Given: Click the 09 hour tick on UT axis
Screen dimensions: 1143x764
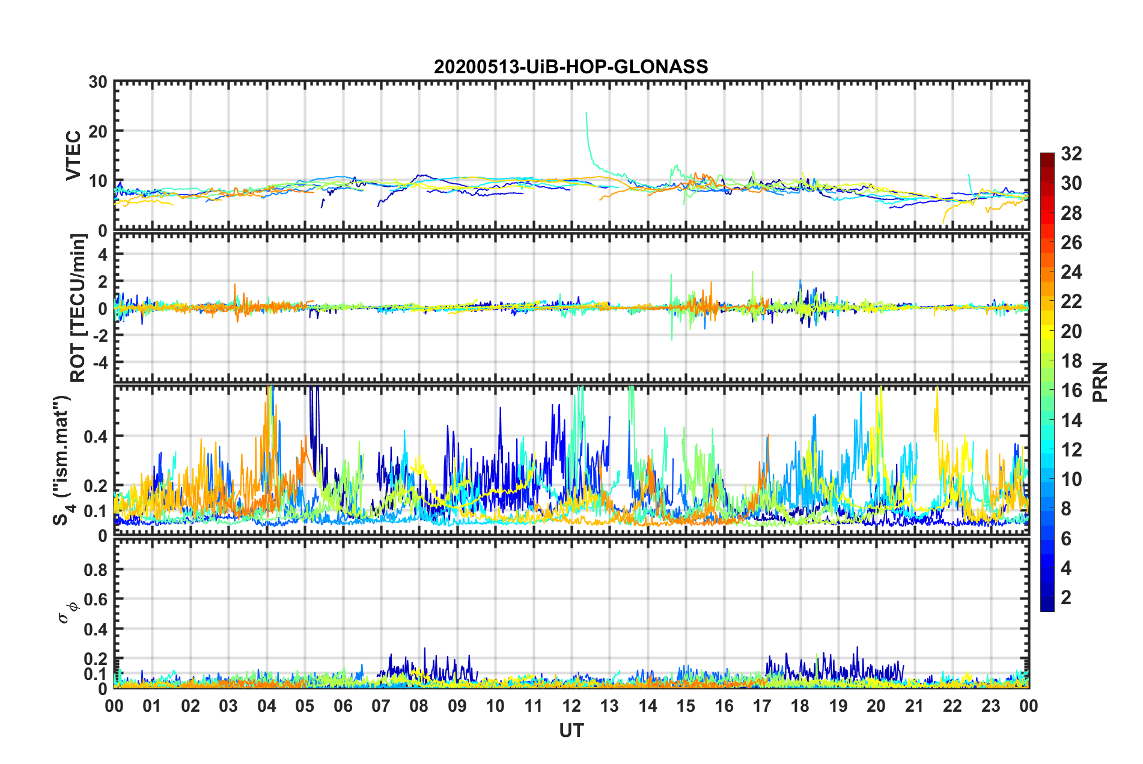Looking at the screenshot, I should [x=457, y=706].
